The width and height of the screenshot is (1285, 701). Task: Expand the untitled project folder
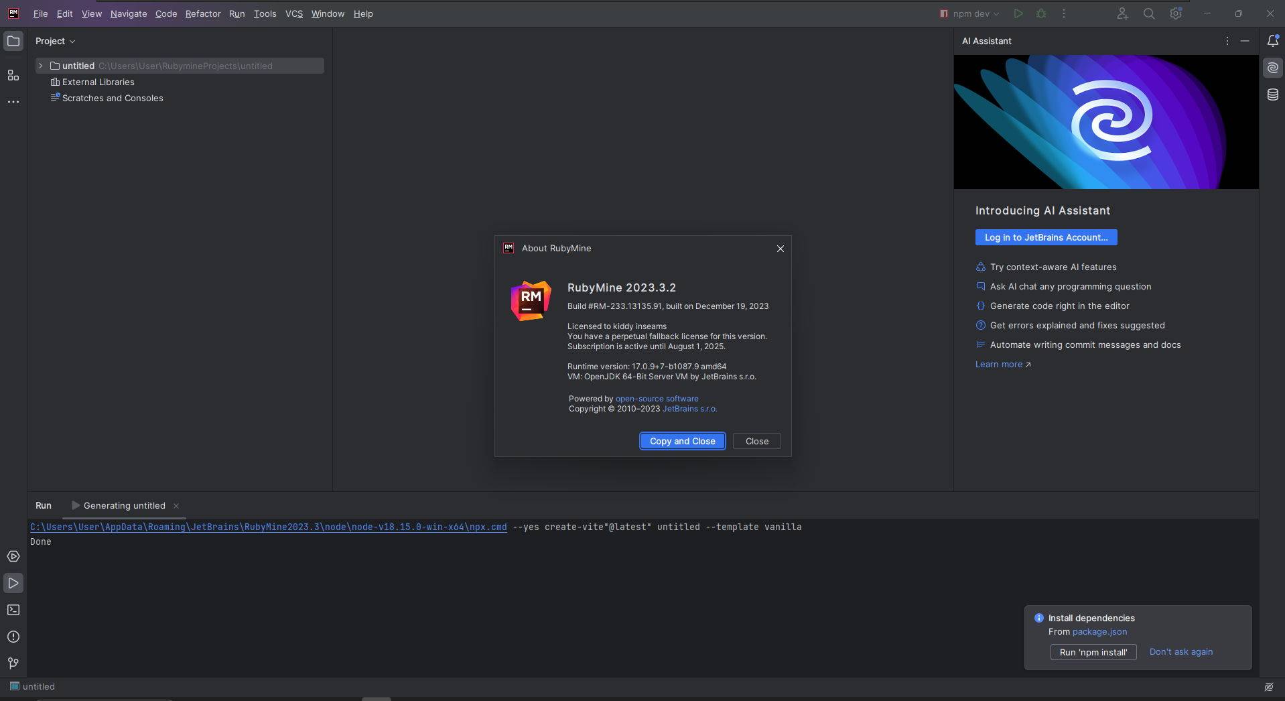(41, 66)
